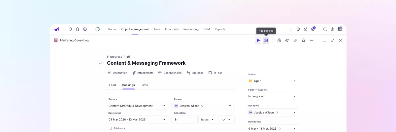
Task: Open the Financials menu
Action: 172,29
